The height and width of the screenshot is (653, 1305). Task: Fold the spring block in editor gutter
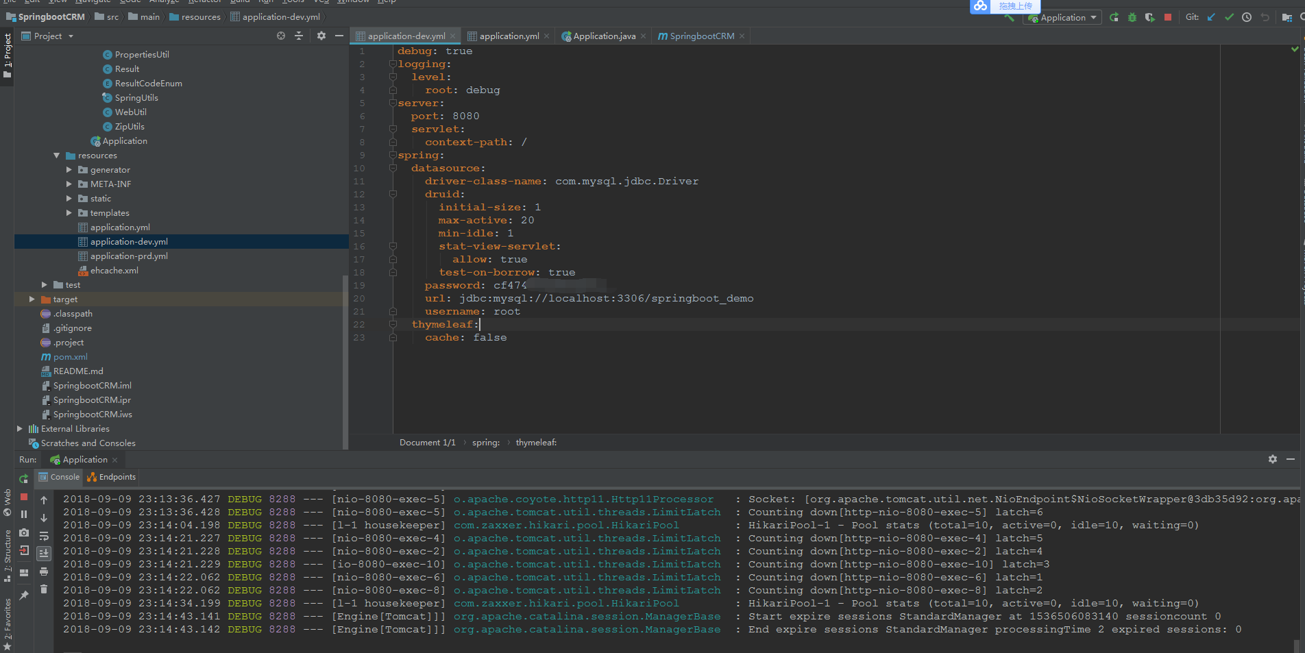point(393,155)
